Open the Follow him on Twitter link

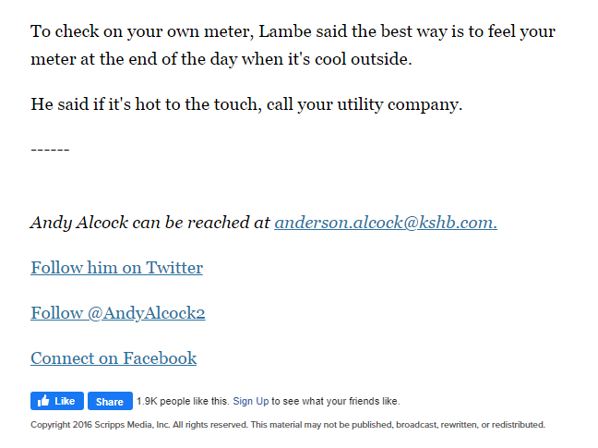pos(116,268)
